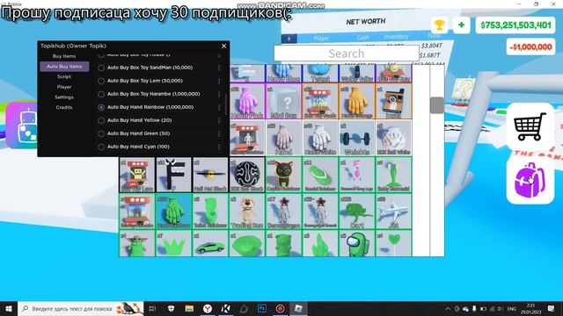The image size is (563, 316).
Task: Open the purple backpack inventory
Action: click(x=530, y=180)
